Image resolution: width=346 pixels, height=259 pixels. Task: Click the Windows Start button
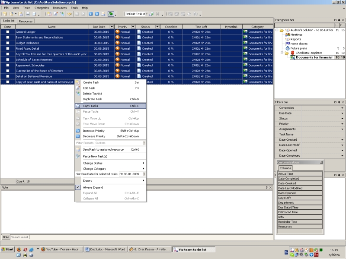coord(8,250)
